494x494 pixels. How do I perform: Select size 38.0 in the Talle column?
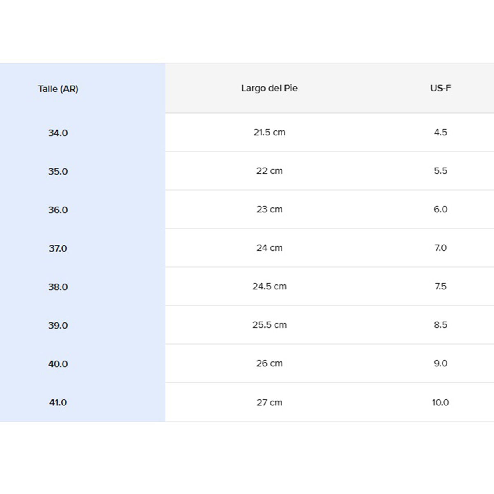coord(58,287)
